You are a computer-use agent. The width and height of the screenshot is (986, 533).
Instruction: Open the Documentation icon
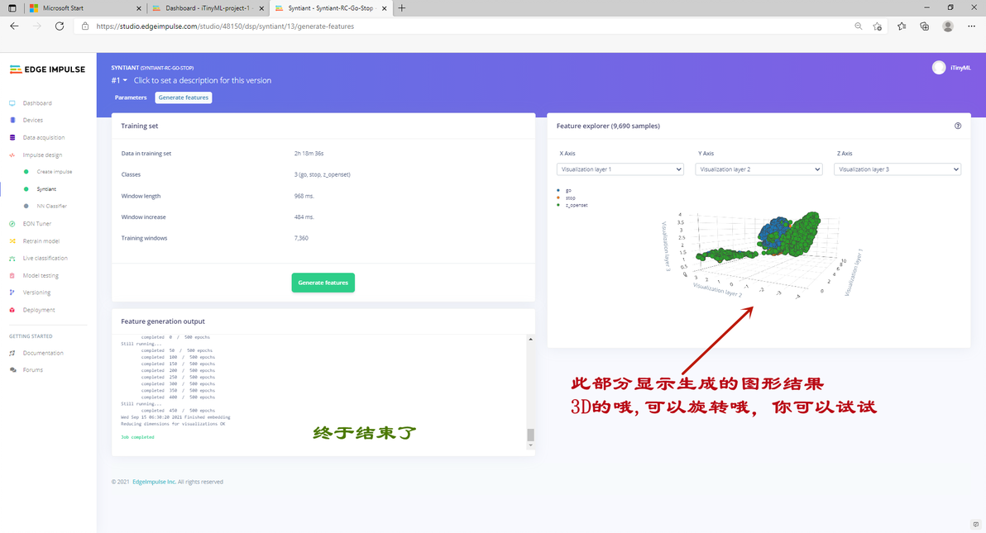tap(12, 353)
